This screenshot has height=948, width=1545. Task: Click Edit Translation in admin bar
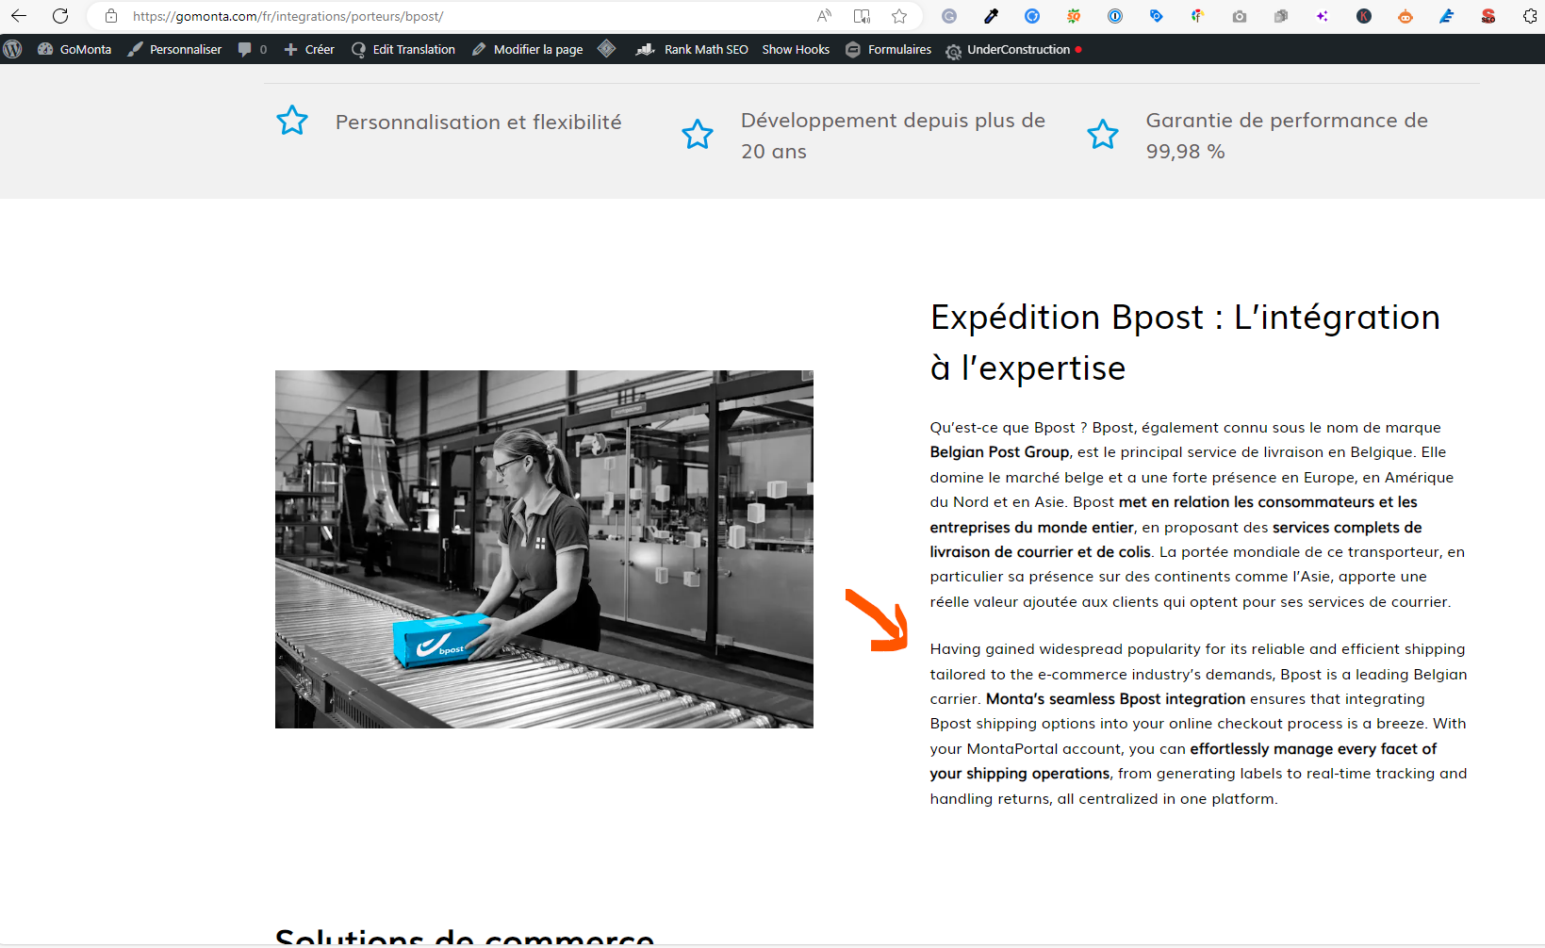coord(403,49)
